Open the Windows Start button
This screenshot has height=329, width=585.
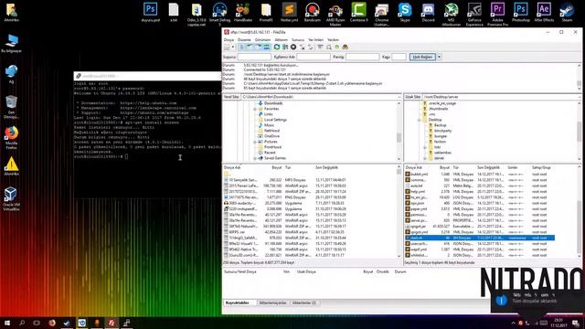coord(7,323)
